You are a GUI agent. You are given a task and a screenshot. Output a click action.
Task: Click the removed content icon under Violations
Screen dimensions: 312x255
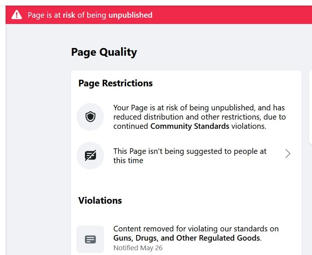point(90,240)
